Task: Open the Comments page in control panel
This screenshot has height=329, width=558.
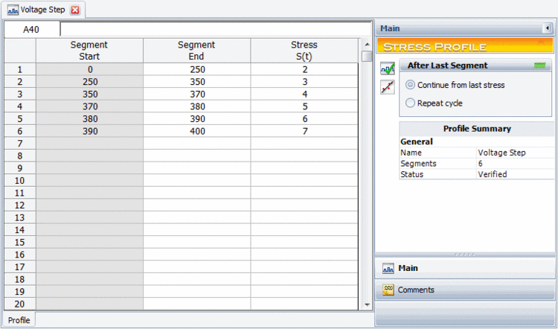Action: [464, 290]
